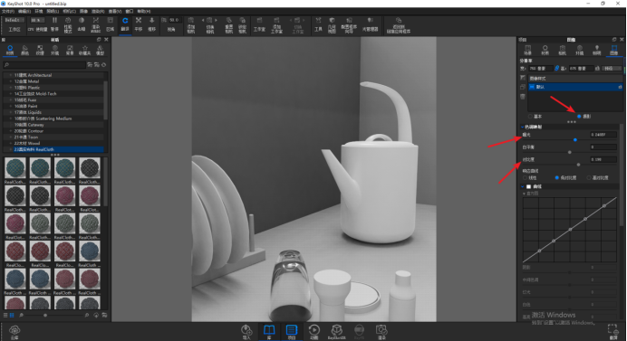Expand the 11 Architectural folder
Viewport: 627px width, 341px height.
[10, 75]
